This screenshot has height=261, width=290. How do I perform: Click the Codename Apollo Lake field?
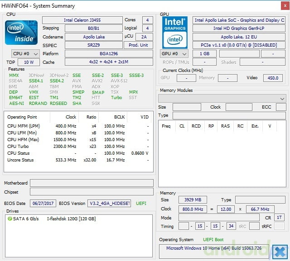[94, 37]
